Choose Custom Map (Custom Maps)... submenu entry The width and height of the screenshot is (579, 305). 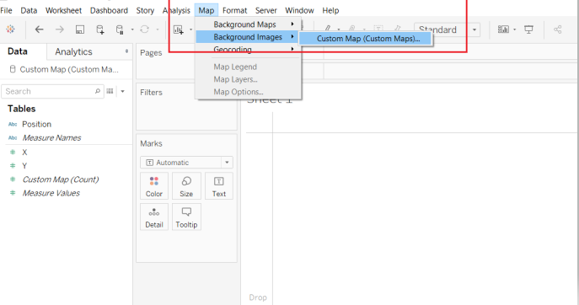click(x=366, y=39)
